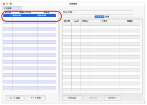This screenshot has width=147, height=105.
Task: Click the 短縮名 header in right table
Action: (130, 21)
